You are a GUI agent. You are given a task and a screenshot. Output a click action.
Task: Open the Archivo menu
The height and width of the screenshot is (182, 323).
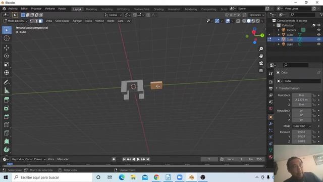pos(13,9)
